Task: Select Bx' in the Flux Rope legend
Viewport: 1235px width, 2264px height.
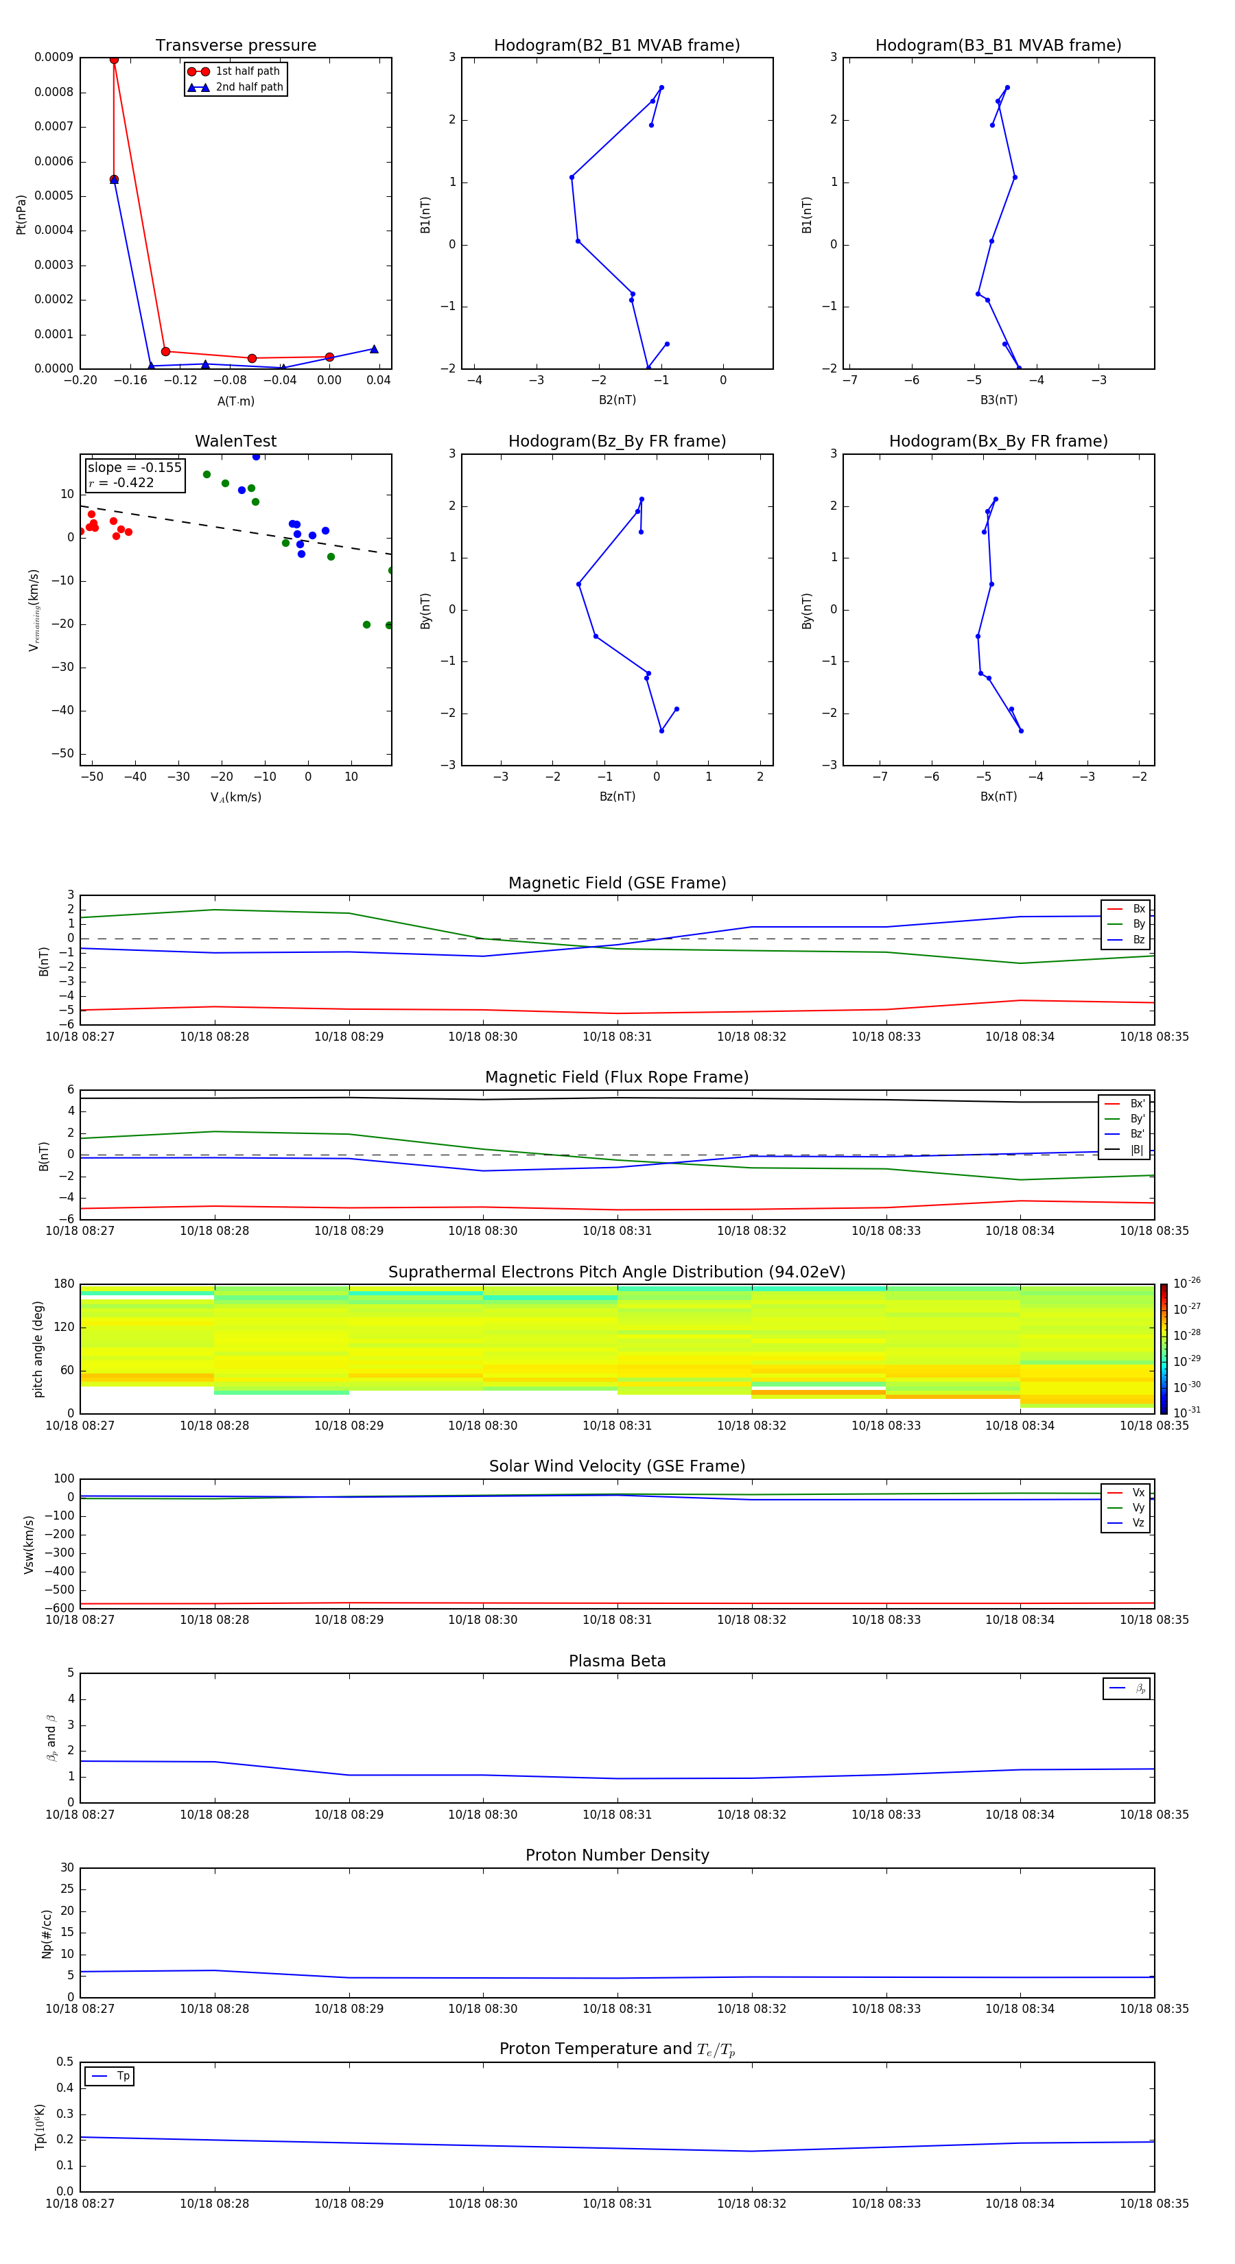Action: [1125, 1104]
